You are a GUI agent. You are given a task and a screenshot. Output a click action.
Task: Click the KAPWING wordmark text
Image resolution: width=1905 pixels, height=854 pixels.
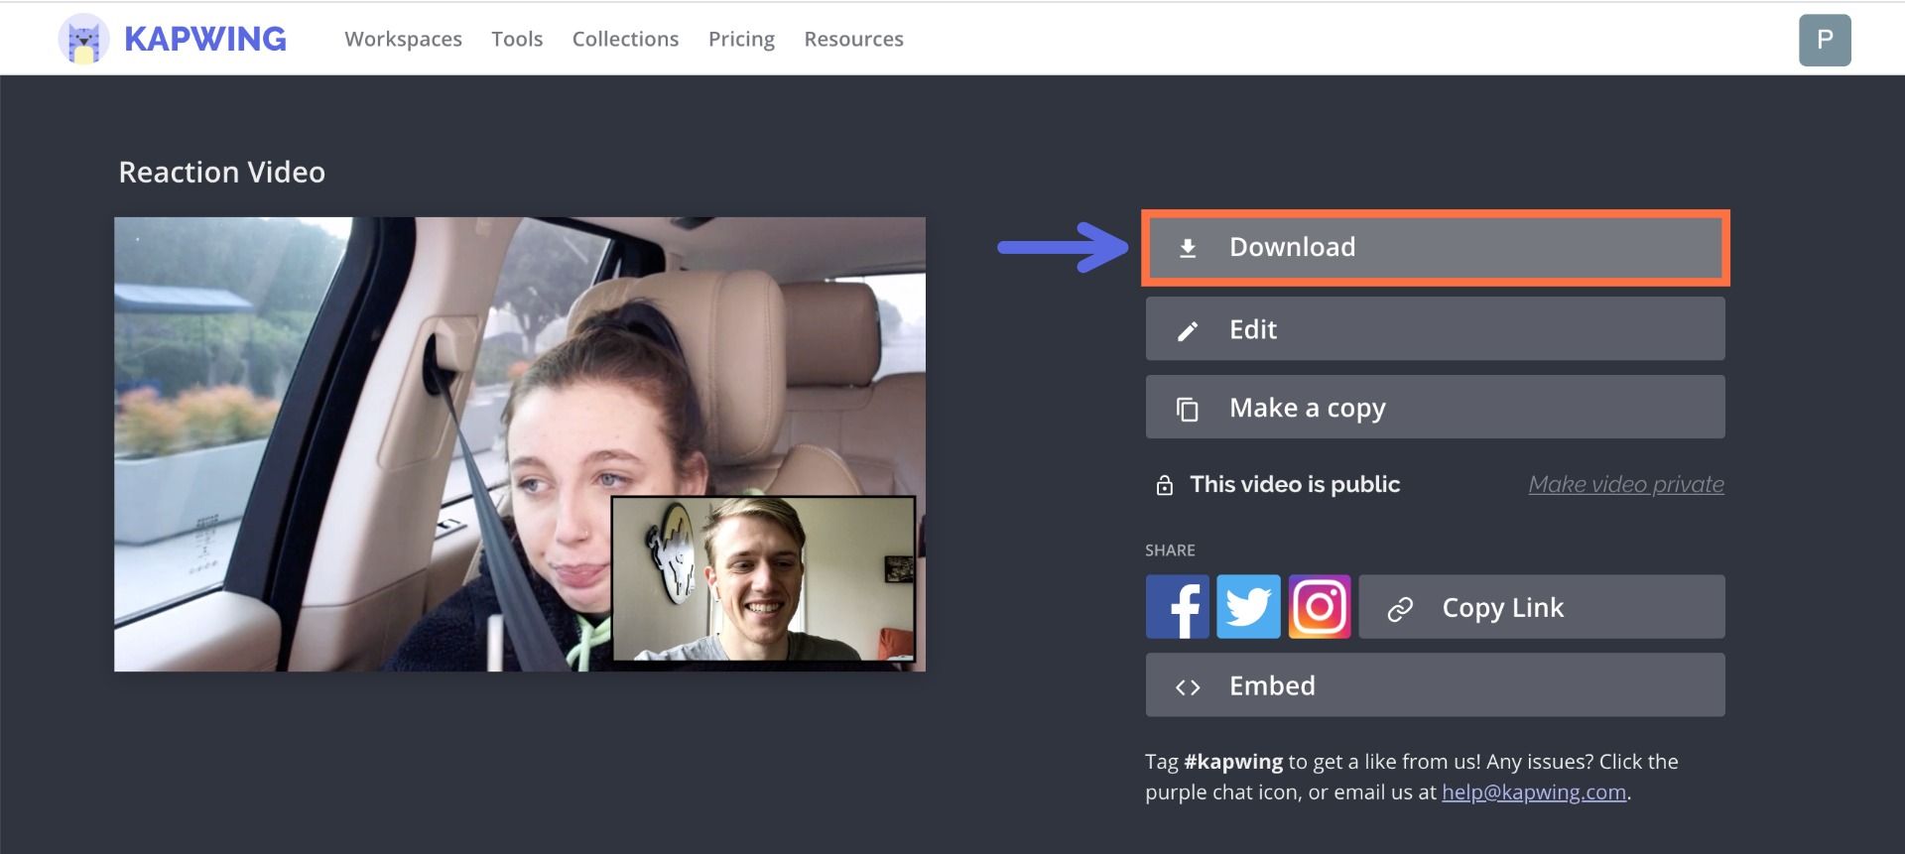[x=205, y=39]
